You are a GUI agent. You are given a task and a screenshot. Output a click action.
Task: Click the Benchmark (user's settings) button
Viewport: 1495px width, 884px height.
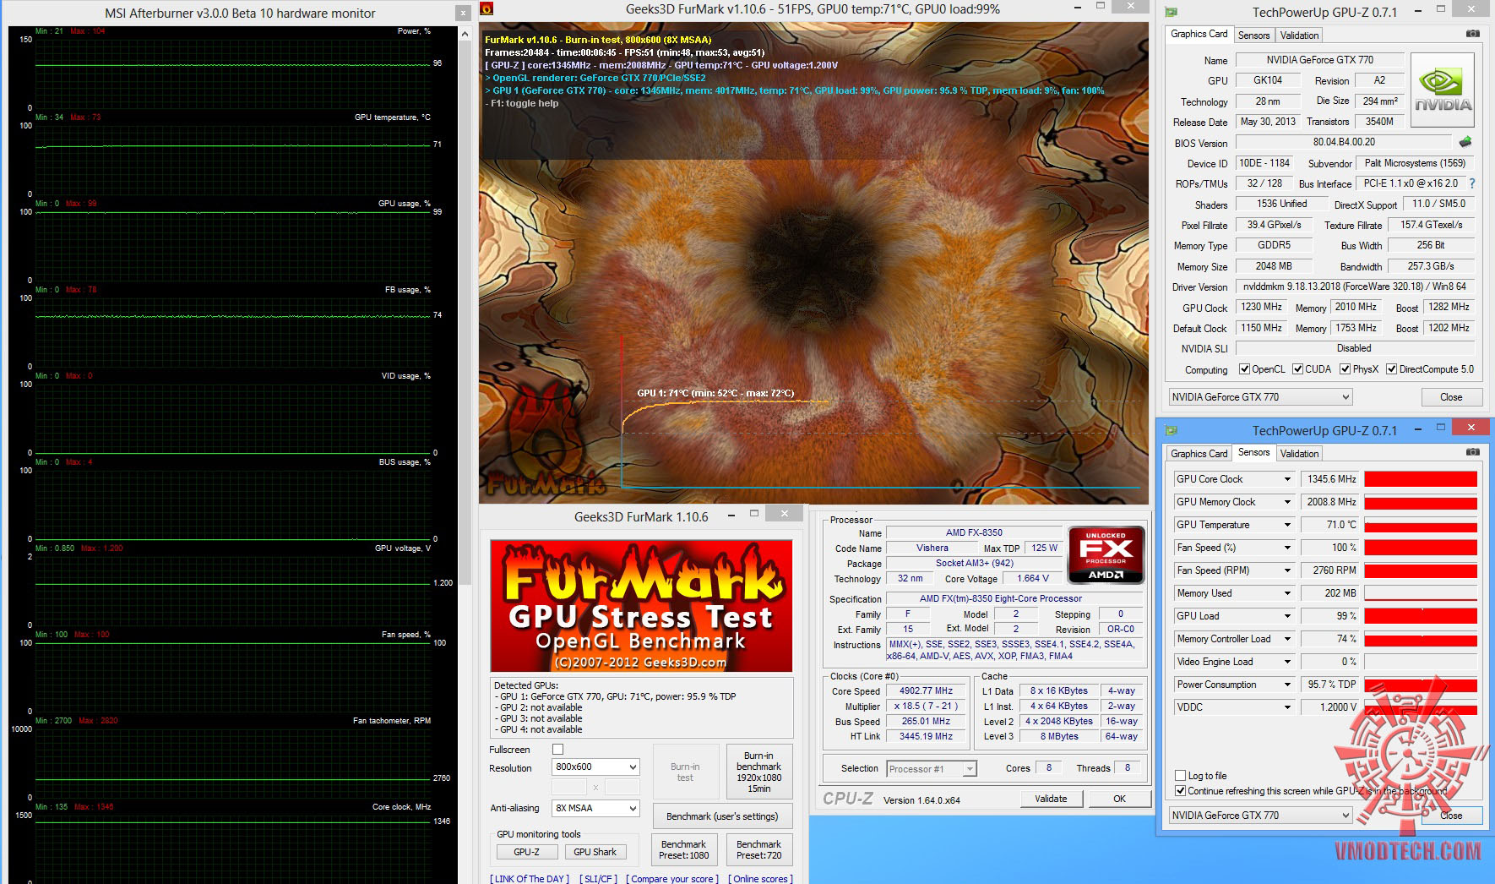pos(722,816)
